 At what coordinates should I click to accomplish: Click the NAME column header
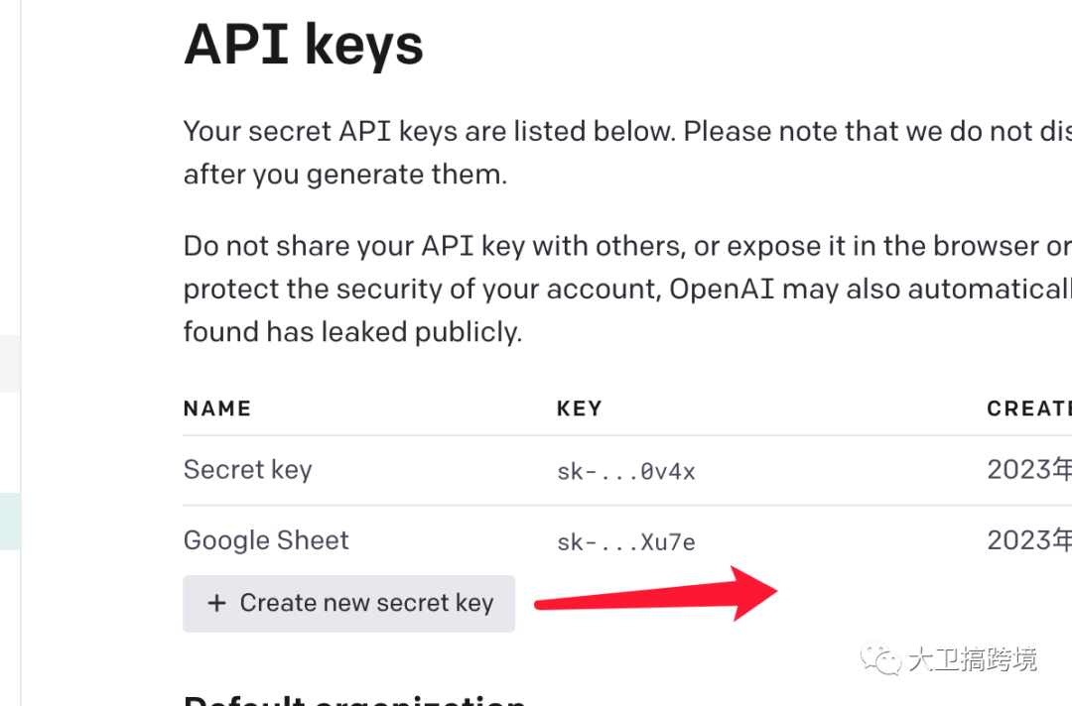coord(217,409)
